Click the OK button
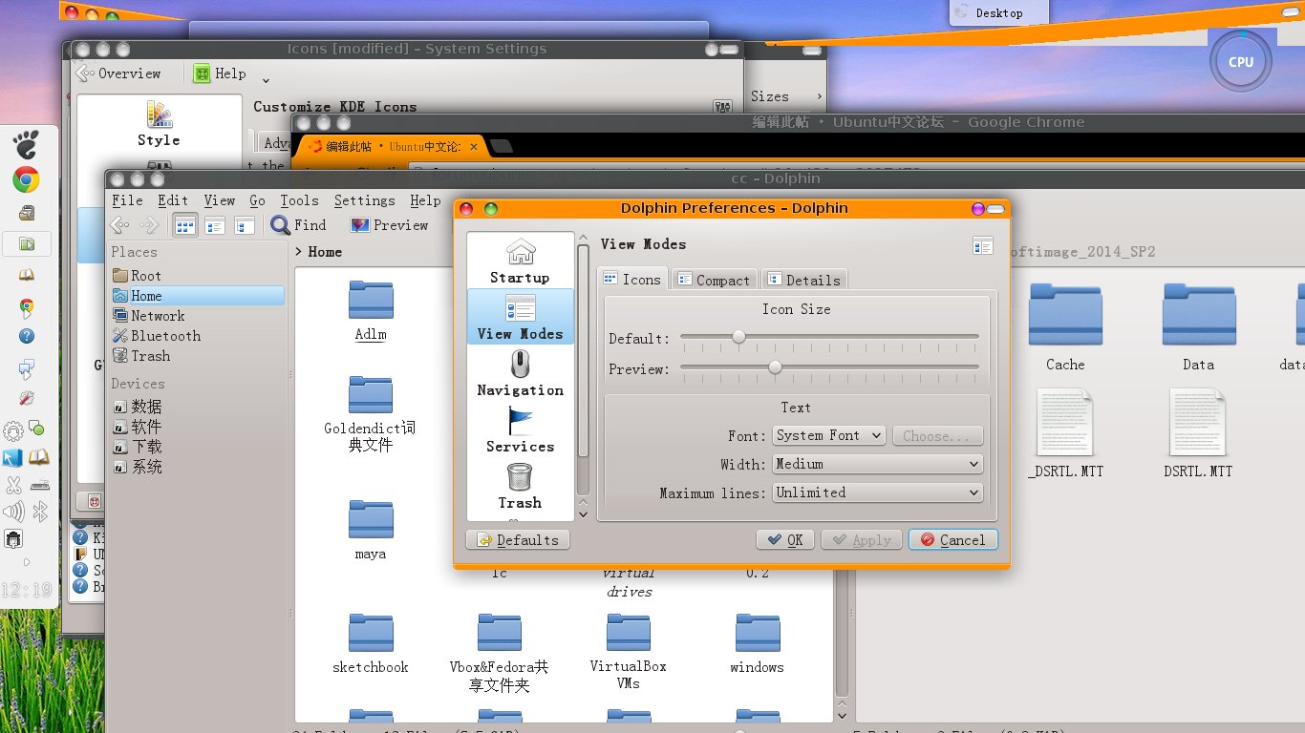This screenshot has width=1305, height=733. 784,540
